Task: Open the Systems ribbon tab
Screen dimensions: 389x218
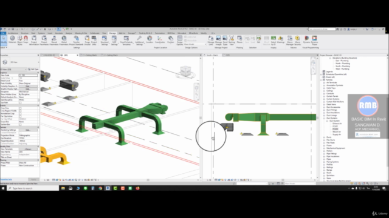Action: [41, 33]
